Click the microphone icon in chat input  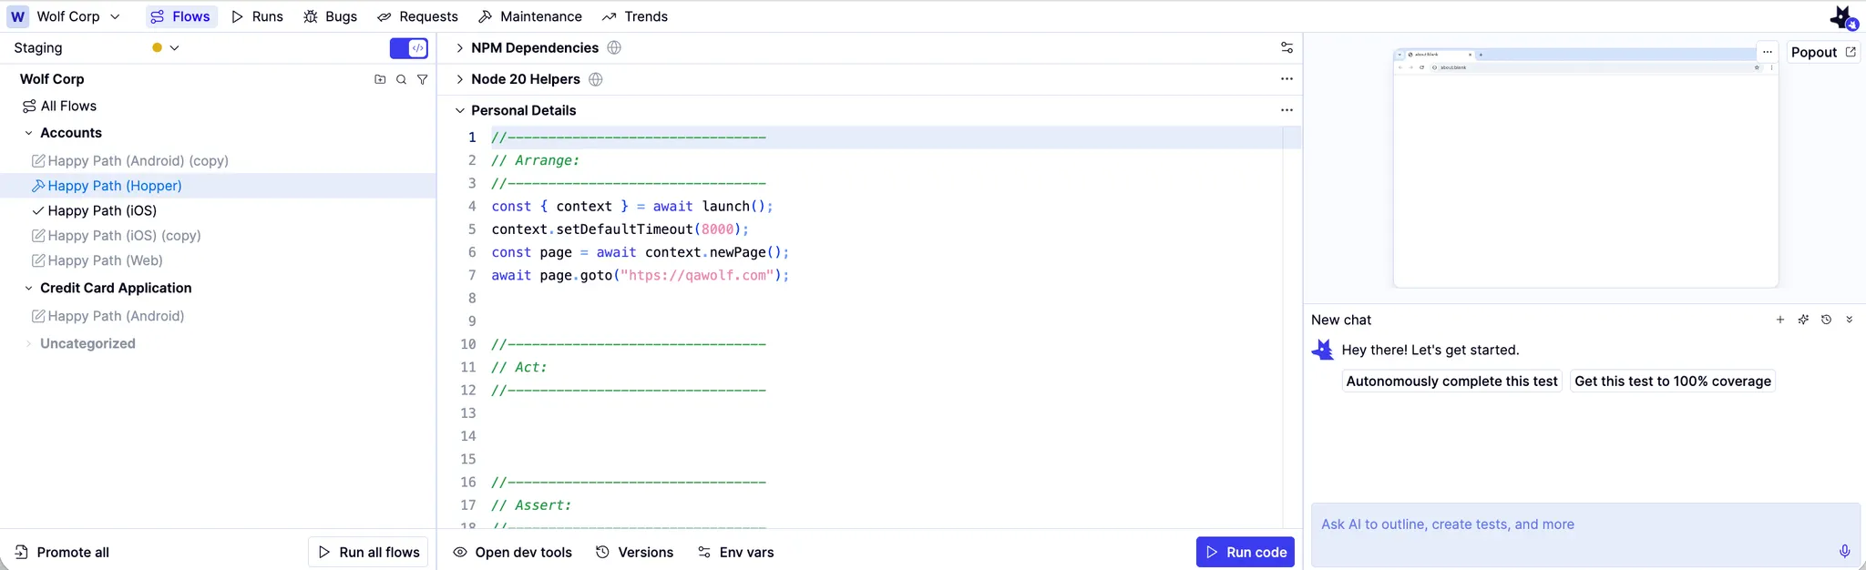pos(1844,551)
